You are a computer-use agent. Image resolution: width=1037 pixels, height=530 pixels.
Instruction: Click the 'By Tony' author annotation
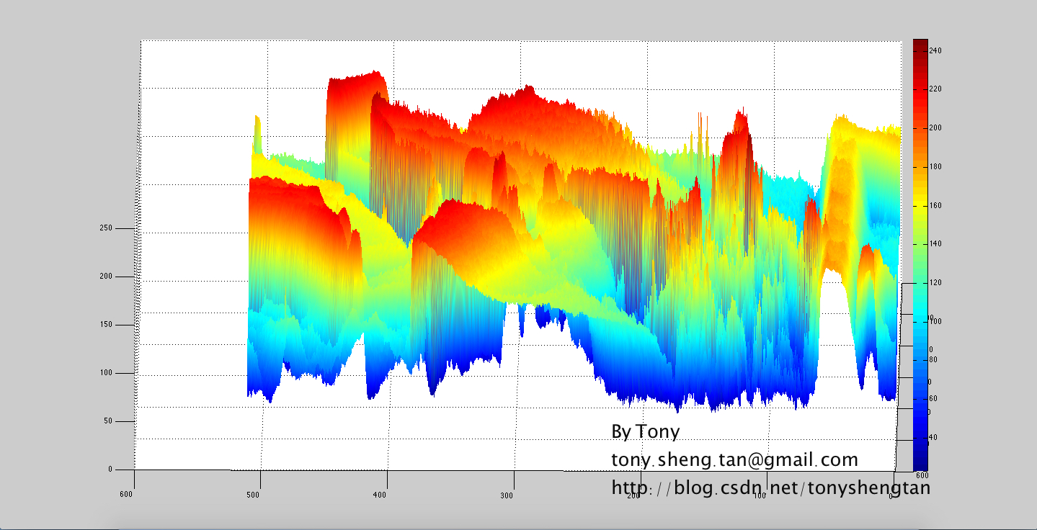click(x=645, y=431)
